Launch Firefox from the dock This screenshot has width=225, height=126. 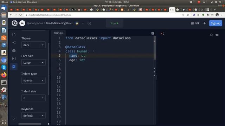(x=4, y=75)
